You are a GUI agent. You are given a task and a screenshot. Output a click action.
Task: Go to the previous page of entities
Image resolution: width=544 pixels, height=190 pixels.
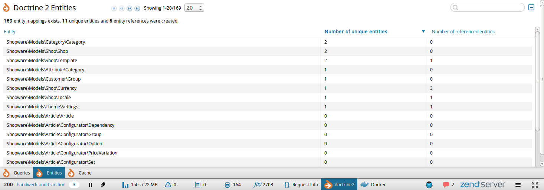pyautogui.click(x=122, y=8)
